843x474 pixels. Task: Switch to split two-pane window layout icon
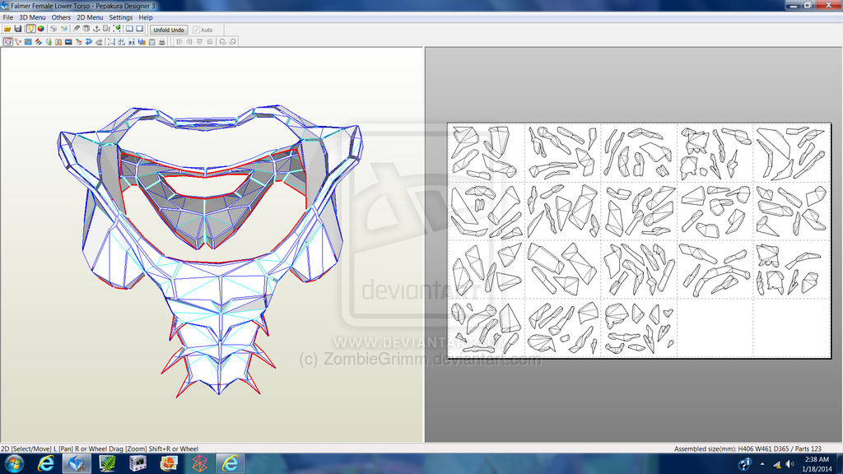pyautogui.click(x=129, y=29)
